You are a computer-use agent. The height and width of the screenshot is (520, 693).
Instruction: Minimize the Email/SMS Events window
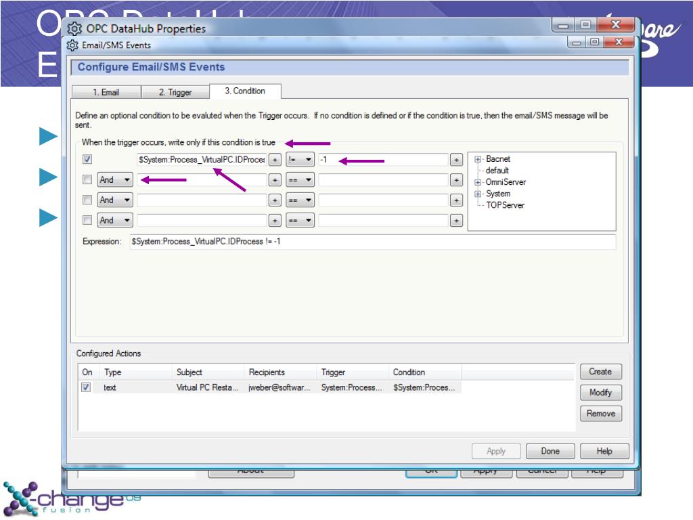pyautogui.click(x=577, y=41)
